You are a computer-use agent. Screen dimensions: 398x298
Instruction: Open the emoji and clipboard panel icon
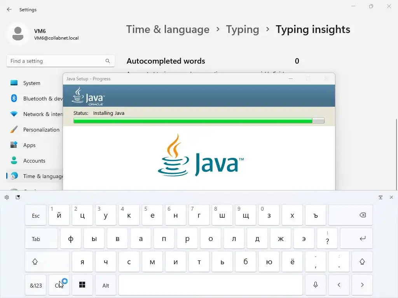[18, 197]
